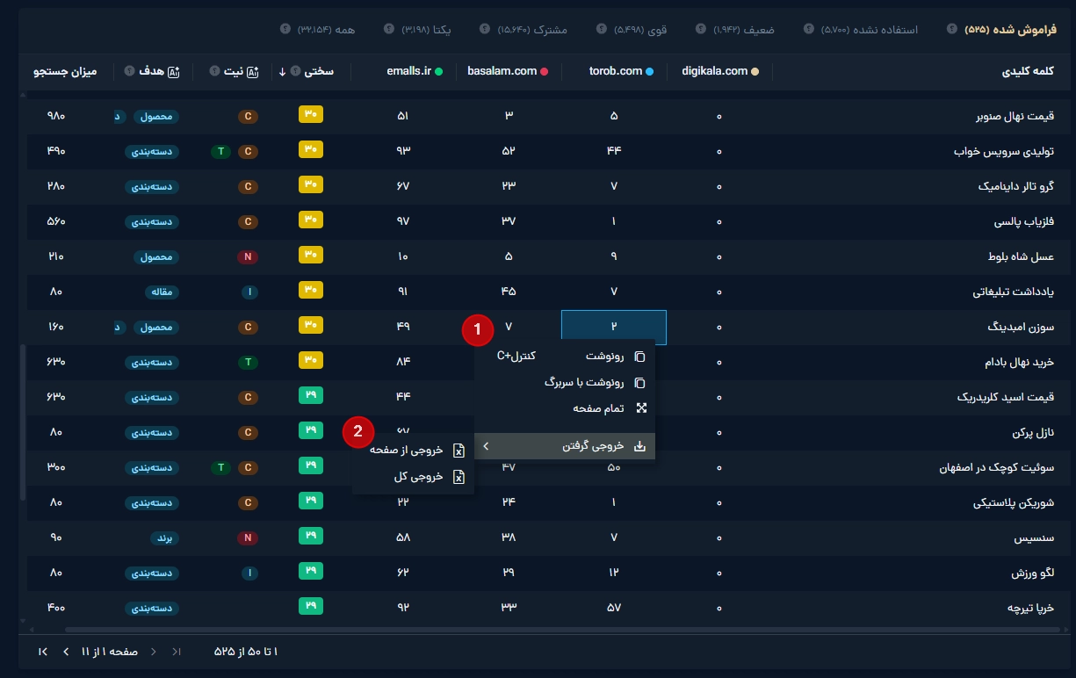The image size is (1076, 678).
Task: Switch to the قوی tab
Action: tap(640, 30)
